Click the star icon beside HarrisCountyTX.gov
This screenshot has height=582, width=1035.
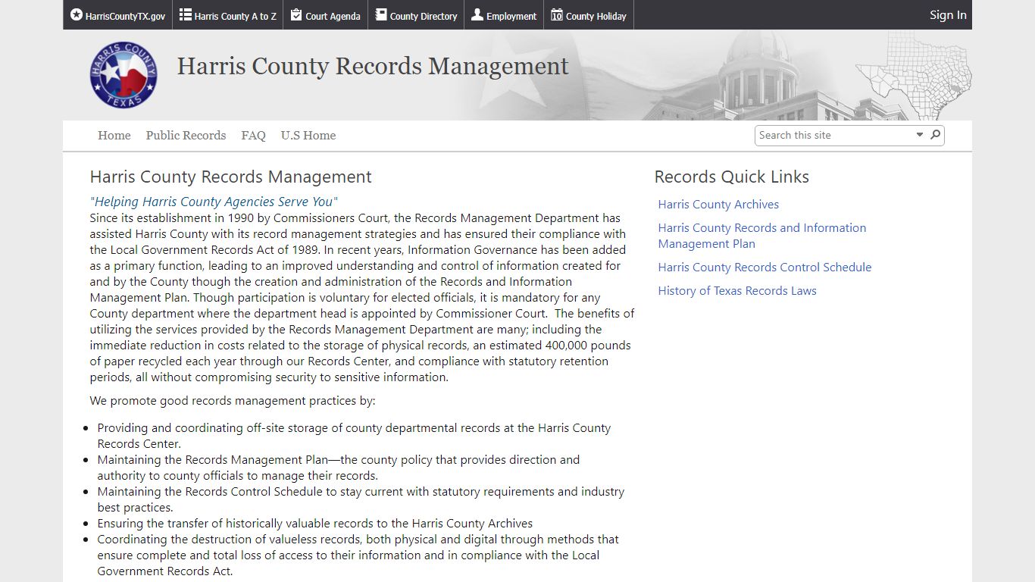click(x=77, y=14)
